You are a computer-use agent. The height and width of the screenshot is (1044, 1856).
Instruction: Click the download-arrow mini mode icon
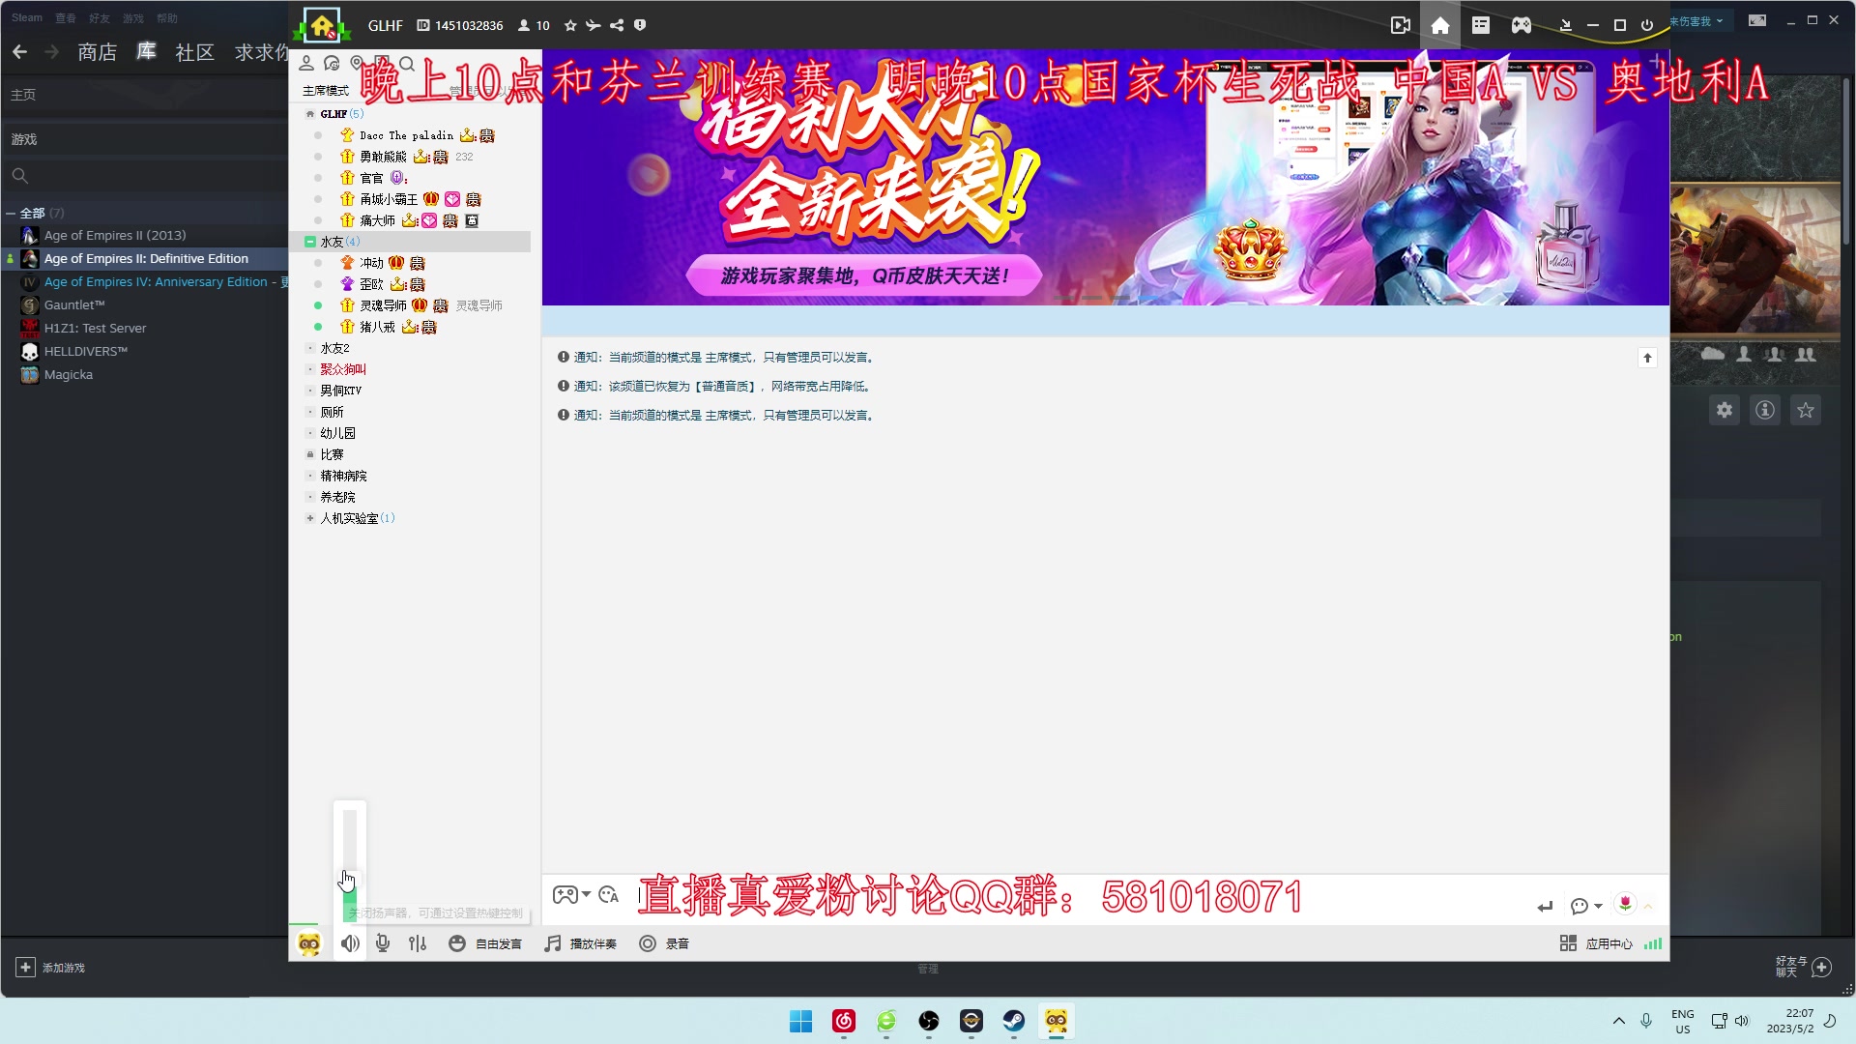(1566, 25)
